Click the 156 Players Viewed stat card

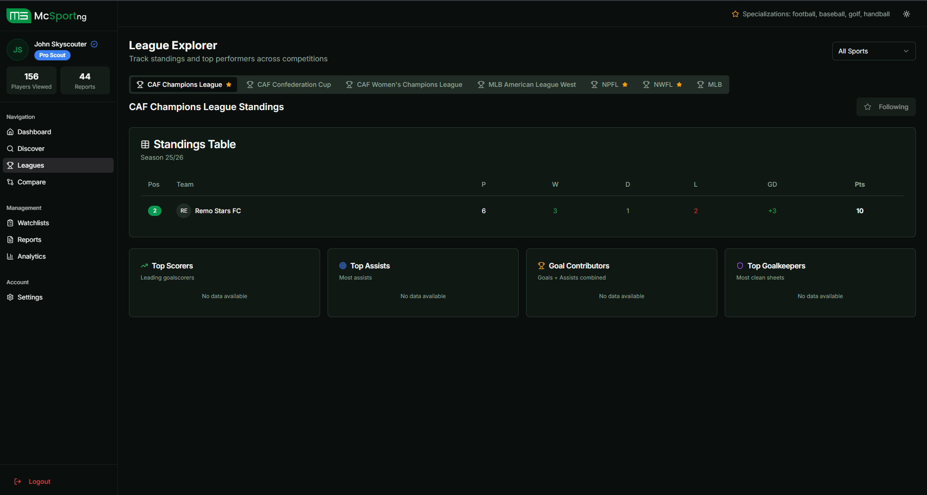[32, 80]
